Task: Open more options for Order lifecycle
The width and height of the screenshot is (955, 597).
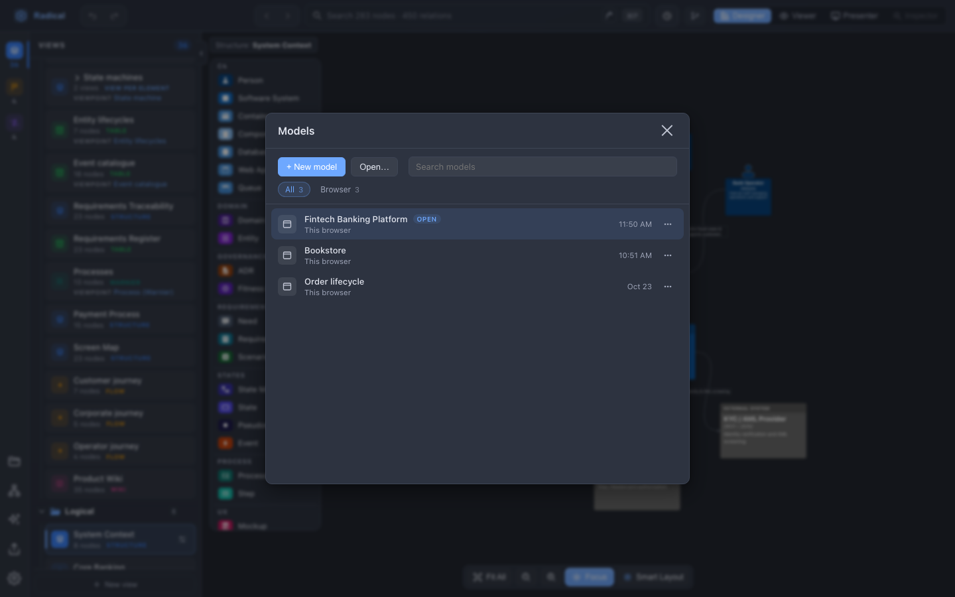Action: (x=668, y=287)
